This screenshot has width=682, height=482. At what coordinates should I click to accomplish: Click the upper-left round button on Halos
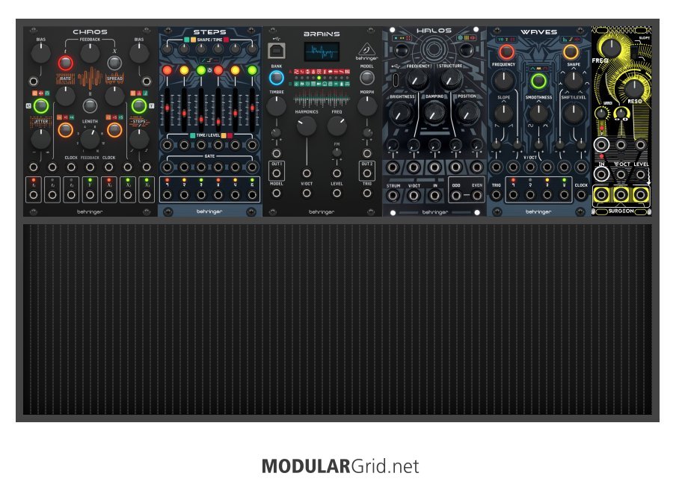tap(401, 50)
